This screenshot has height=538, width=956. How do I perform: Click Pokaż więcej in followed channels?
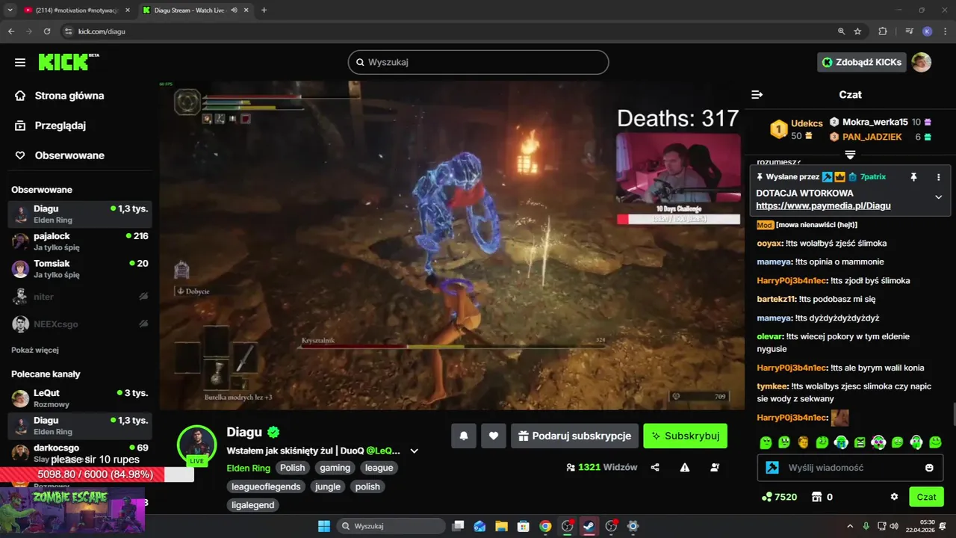[35, 350]
